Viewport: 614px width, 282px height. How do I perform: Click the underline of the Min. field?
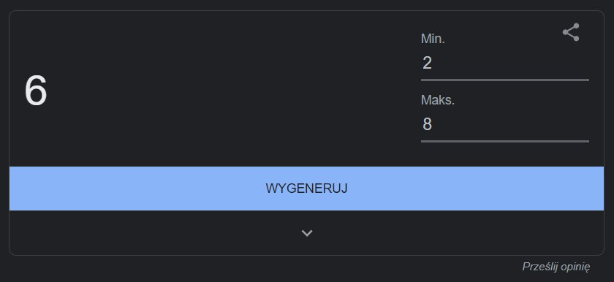click(505, 80)
